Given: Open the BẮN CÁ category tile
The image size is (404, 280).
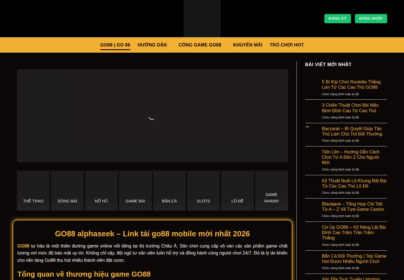Looking at the screenshot, I should click(x=169, y=190).
